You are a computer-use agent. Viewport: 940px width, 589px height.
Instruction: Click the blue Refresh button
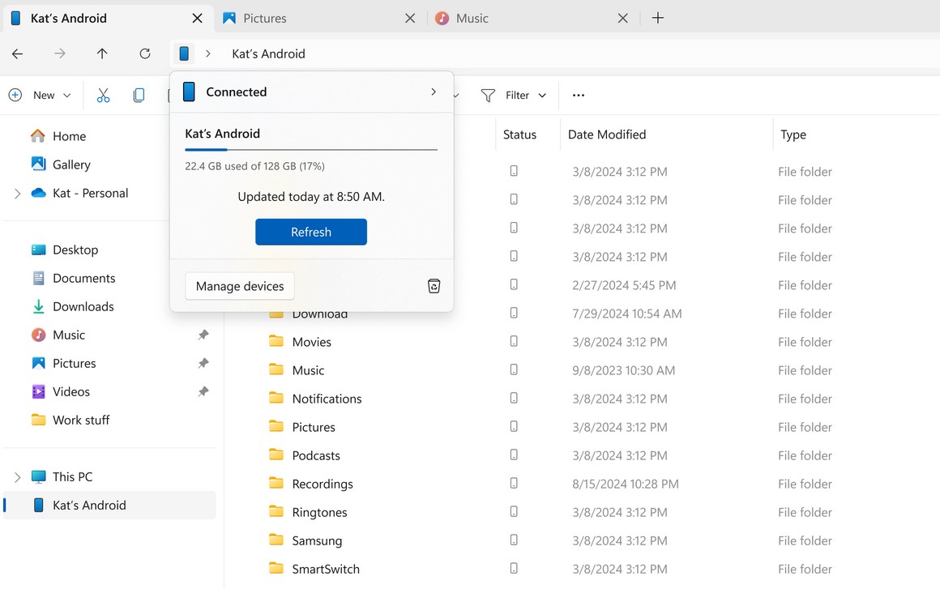pyautogui.click(x=311, y=232)
